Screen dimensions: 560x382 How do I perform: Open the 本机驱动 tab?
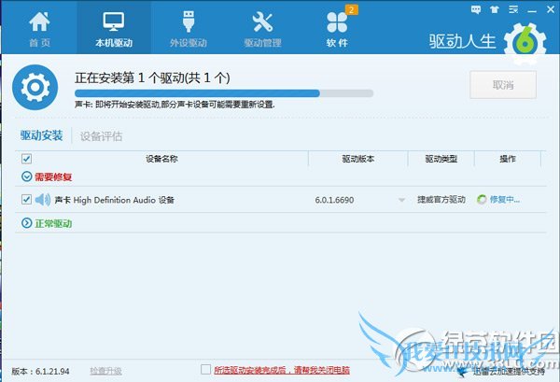[x=114, y=28]
